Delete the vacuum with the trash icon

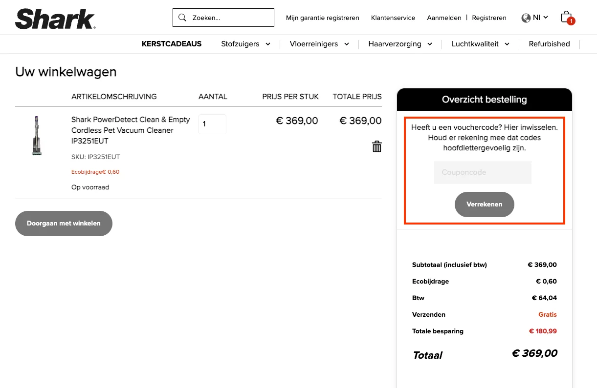point(377,146)
